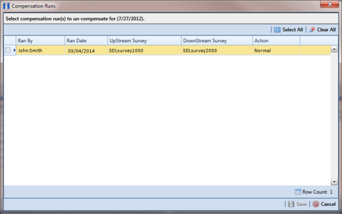342x214 pixels.
Task: Click the Row Count: 1 status text
Action: [x=318, y=192]
